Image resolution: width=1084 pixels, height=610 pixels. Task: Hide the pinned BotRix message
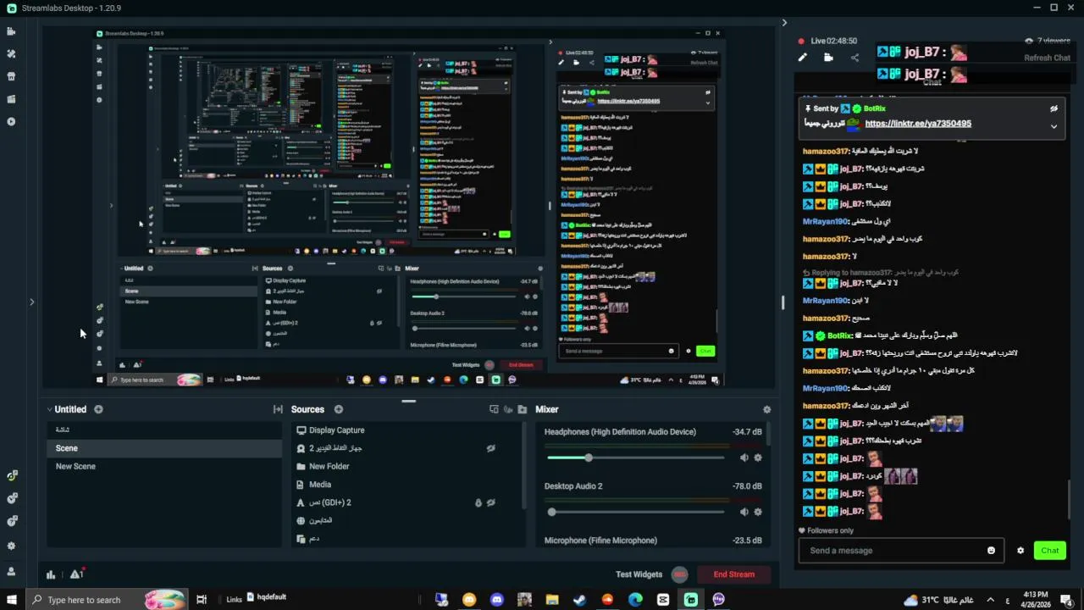pyautogui.click(x=1054, y=108)
